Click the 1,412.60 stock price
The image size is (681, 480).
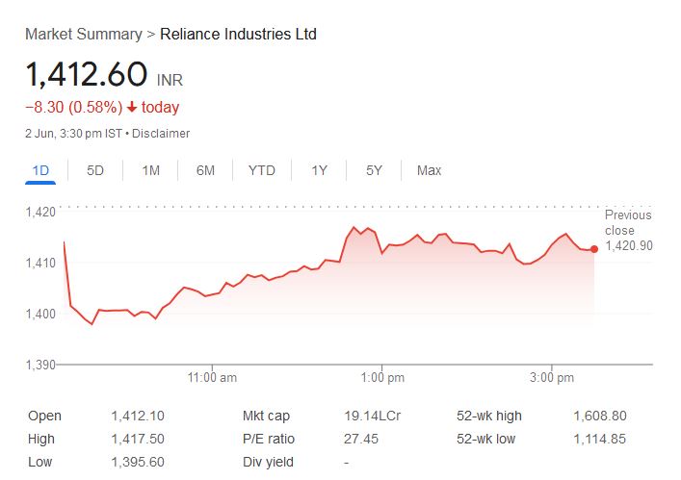tap(87, 75)
